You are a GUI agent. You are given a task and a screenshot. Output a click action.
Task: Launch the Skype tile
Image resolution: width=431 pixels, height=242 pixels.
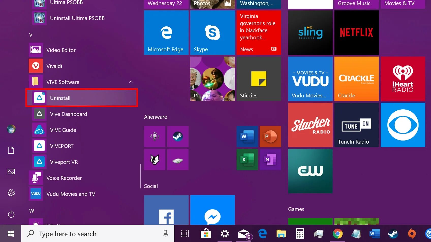tap(212, 32)
